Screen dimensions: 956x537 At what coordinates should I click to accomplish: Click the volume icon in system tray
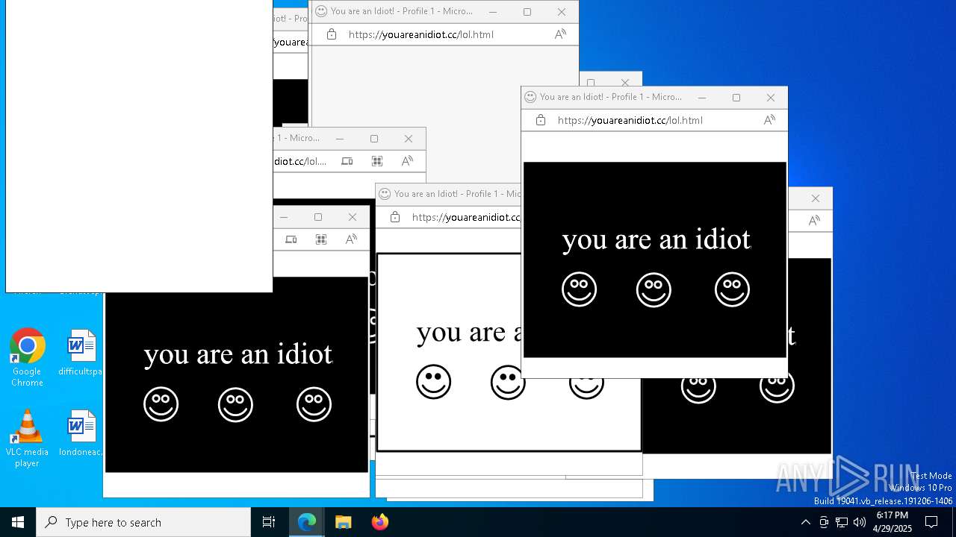pyautogui.click(x=860, y=522)
